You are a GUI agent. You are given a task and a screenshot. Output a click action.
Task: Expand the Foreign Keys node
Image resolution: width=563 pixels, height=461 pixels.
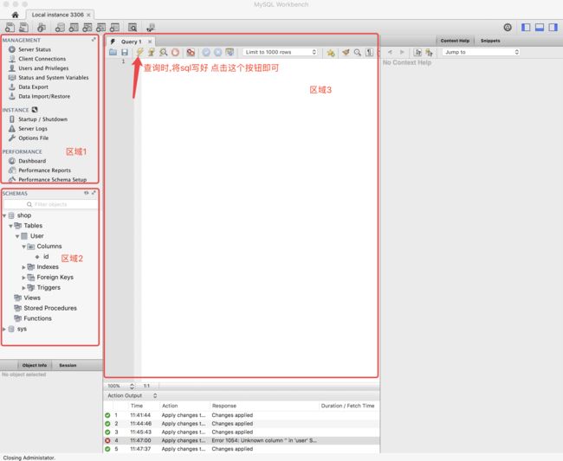(x=23, y=278)
